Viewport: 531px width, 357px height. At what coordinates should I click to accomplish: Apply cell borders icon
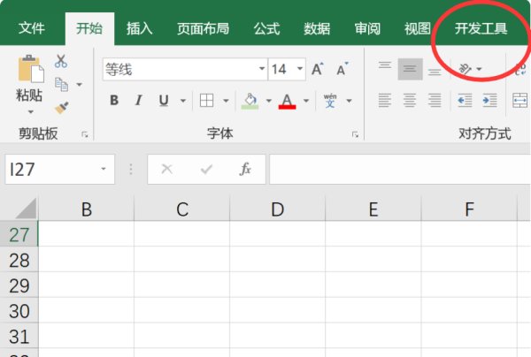point(206,101)
